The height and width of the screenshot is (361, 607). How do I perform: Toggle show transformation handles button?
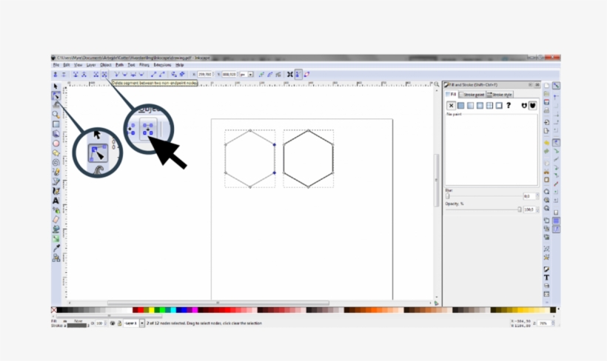click(289, 74)
